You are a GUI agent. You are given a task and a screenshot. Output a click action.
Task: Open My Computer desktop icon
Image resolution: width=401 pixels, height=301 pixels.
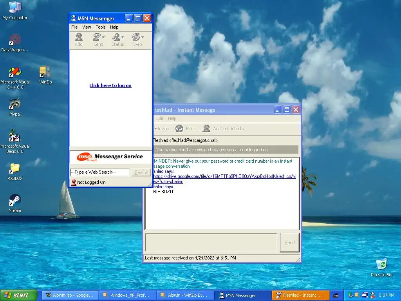(15, 10)
